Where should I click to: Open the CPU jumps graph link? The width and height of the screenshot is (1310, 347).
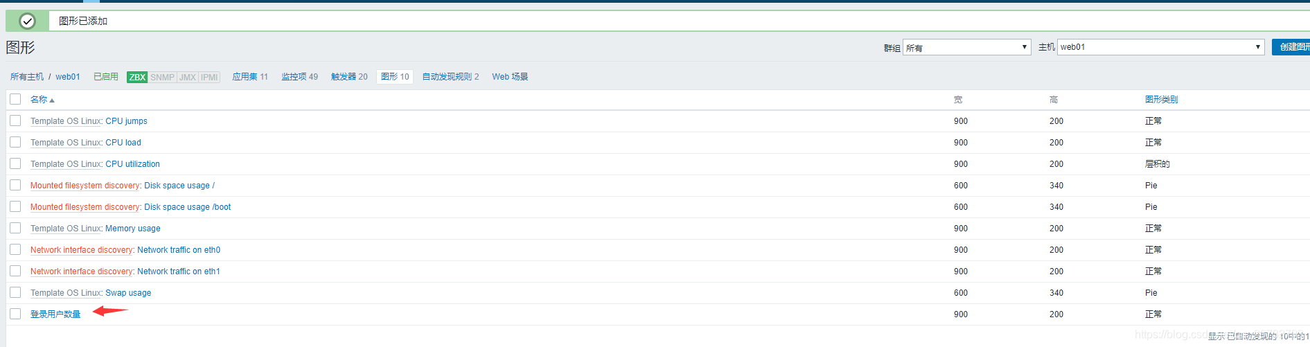[x=126, y=121]
